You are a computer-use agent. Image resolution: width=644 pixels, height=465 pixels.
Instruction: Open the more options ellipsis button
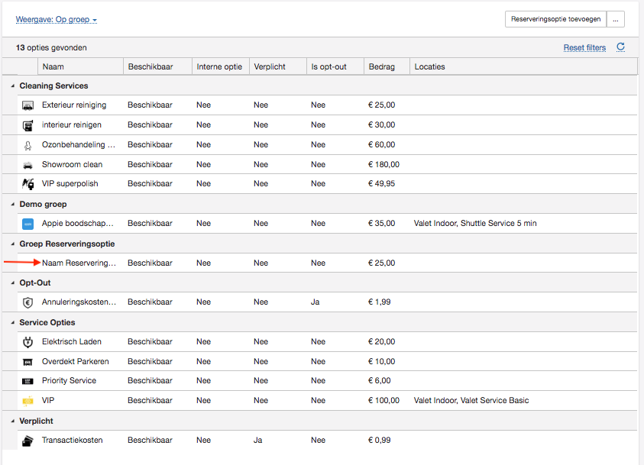pos(615,19)
